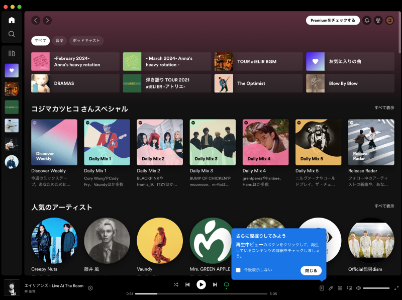Open the 藤井 風 artist image
The height and width of the screenshot is (300, 402).
point(107,241)
